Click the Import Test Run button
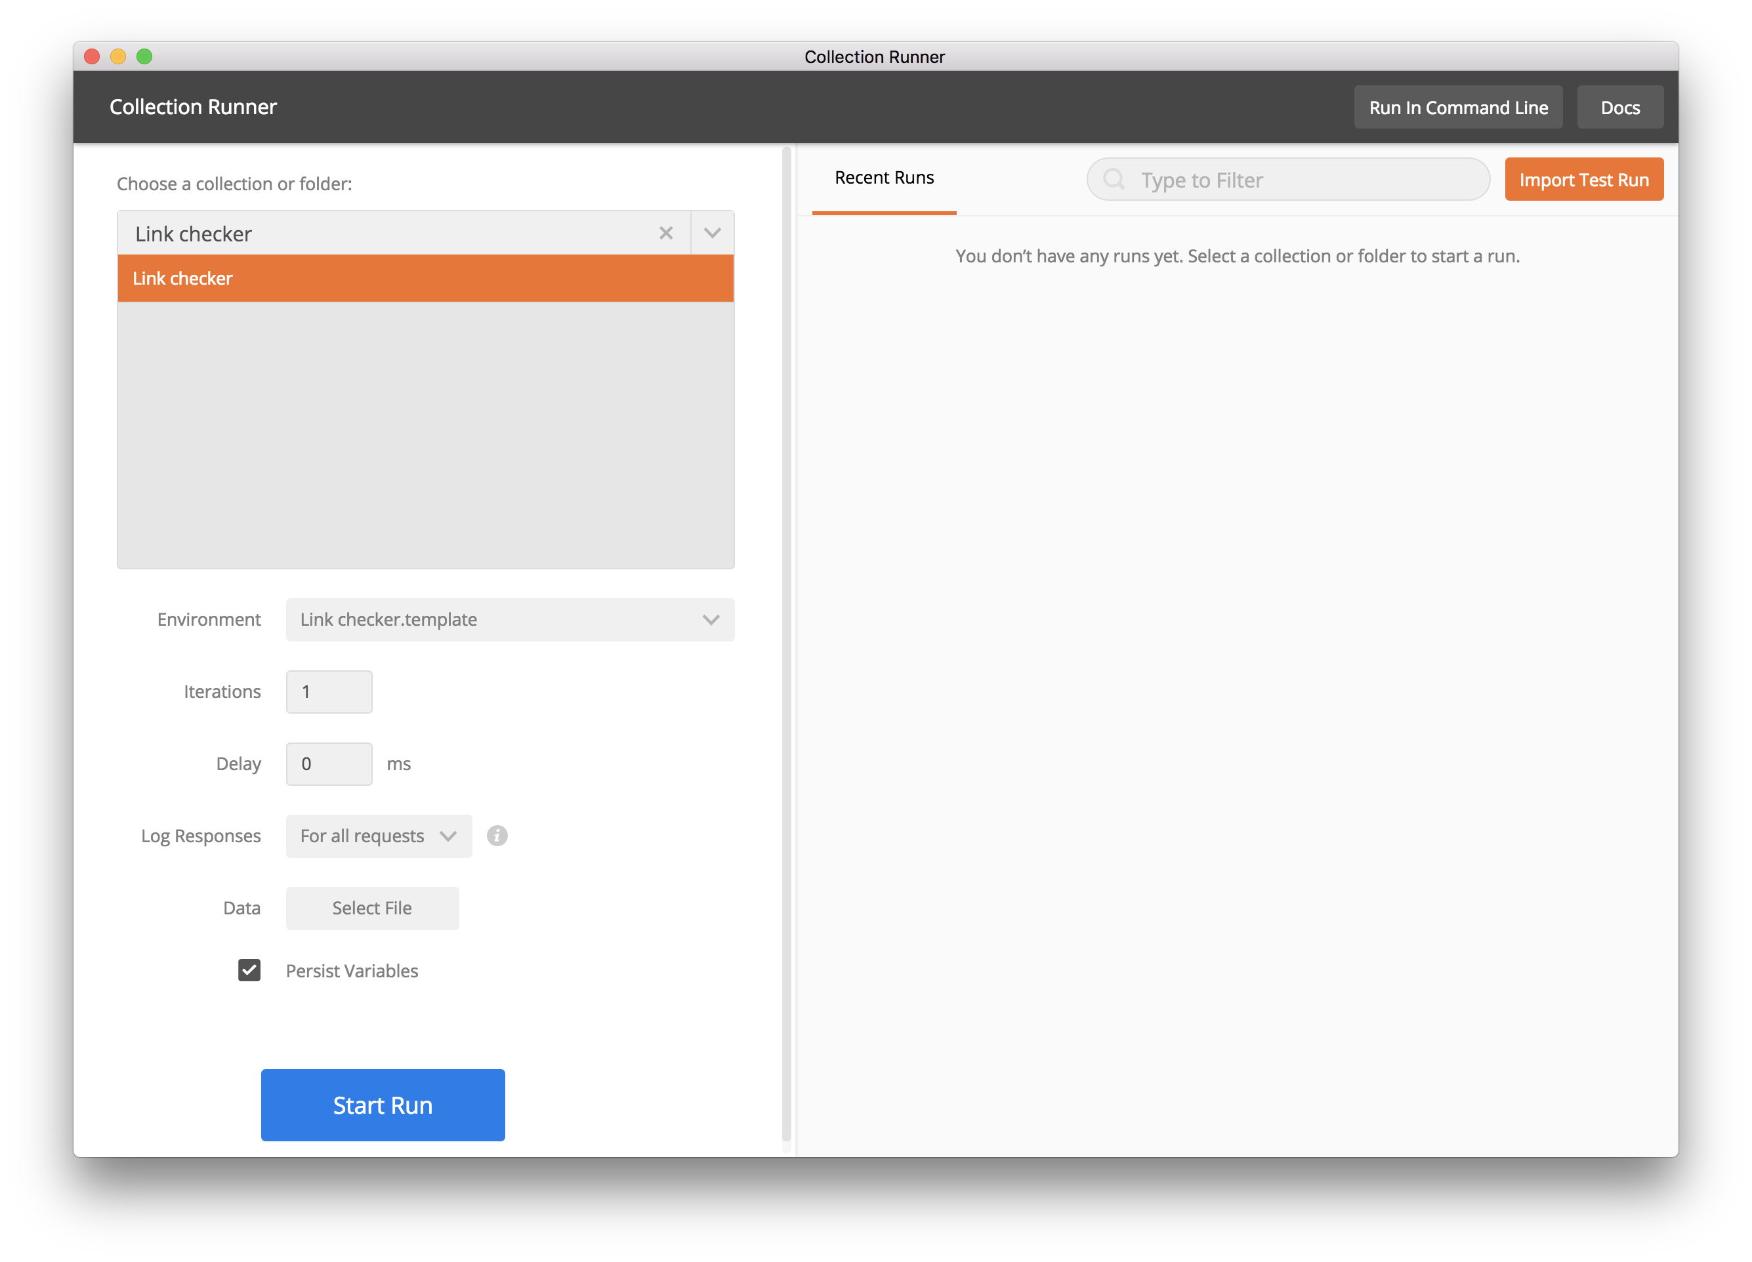 1583,180
